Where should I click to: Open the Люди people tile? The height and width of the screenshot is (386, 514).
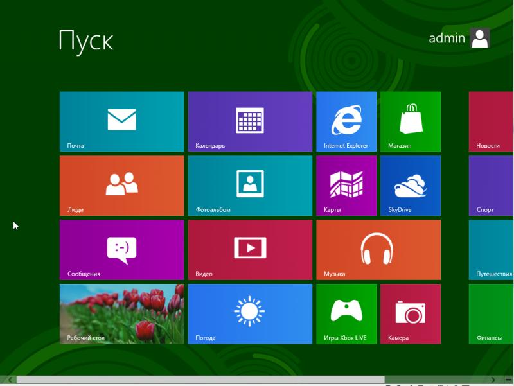121,186
